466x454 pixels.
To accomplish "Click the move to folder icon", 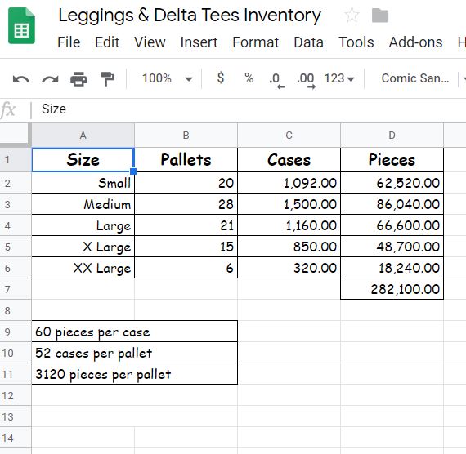I will coord(380,16).
